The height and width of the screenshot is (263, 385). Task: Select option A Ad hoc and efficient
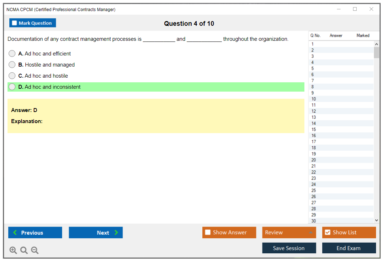click(12, 54)
